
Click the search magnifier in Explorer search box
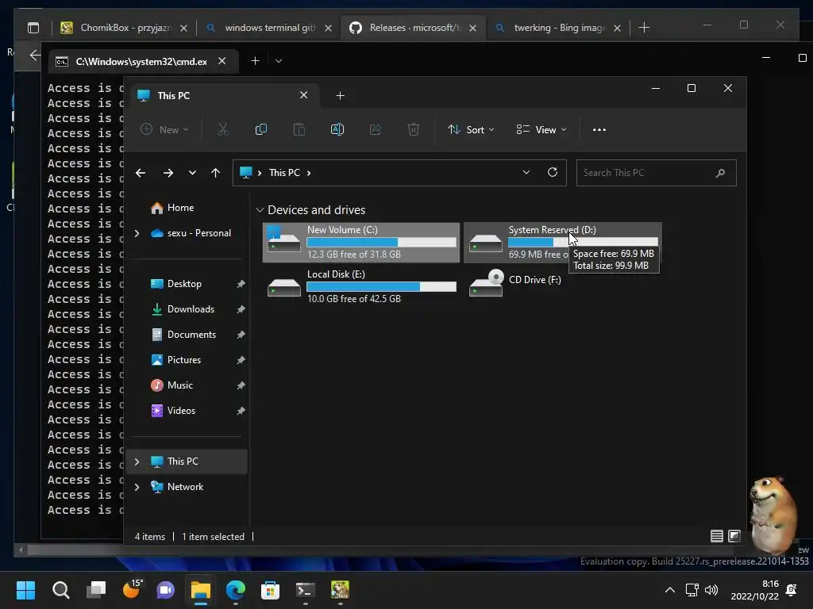(x=720, y=173)
